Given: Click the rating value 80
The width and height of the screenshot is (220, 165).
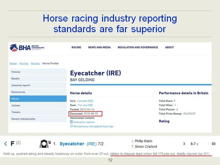Looking at the screenshot, I should (214, 144).
